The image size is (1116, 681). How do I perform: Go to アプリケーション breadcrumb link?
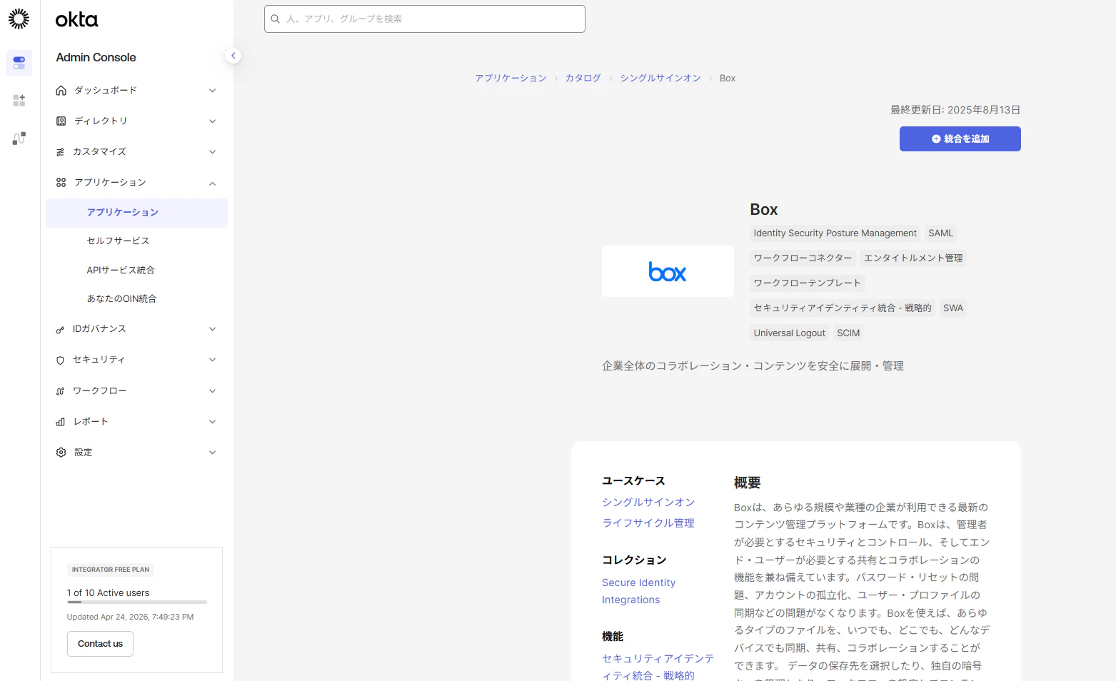tap(511, 79)
